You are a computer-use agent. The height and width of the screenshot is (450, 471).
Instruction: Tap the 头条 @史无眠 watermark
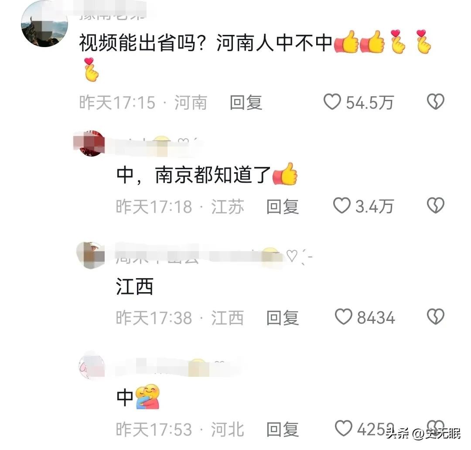[423, 433]
